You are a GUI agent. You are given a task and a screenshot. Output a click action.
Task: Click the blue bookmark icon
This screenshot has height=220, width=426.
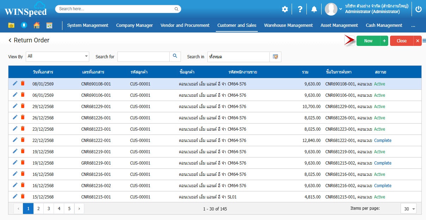[x=24, y=25]
